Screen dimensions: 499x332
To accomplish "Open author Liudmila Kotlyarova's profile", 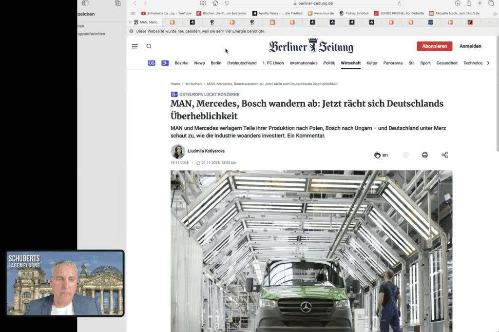I will (206, 151).
